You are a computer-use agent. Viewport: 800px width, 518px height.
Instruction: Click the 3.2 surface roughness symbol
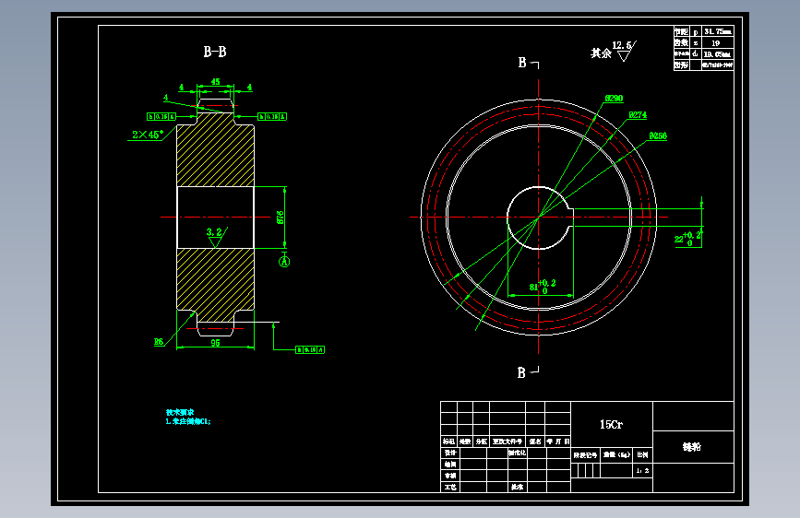[217, 237]
